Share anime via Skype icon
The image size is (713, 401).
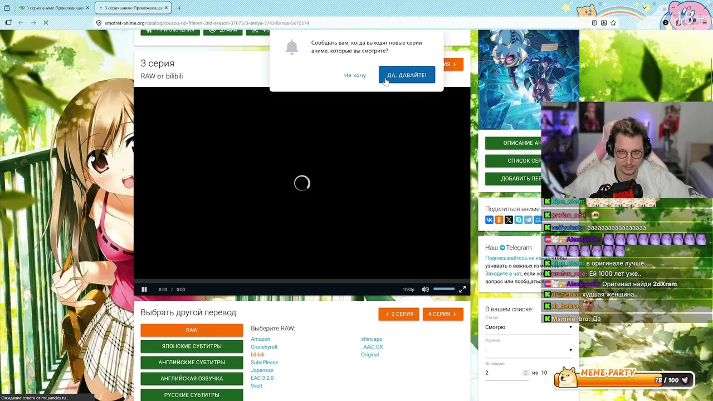tap(519, 220)
